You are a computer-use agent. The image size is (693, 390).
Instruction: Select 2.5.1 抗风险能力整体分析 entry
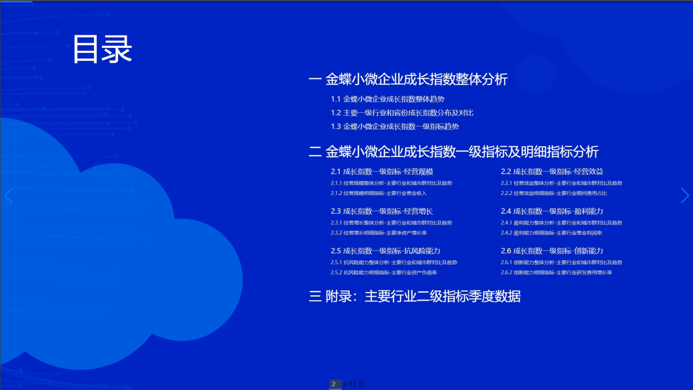[x=394, y=263]
